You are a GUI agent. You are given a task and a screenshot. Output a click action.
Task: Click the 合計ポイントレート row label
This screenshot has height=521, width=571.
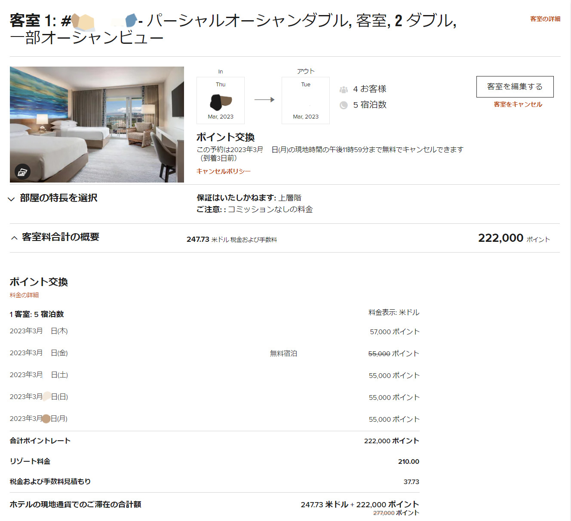[40, 441]
